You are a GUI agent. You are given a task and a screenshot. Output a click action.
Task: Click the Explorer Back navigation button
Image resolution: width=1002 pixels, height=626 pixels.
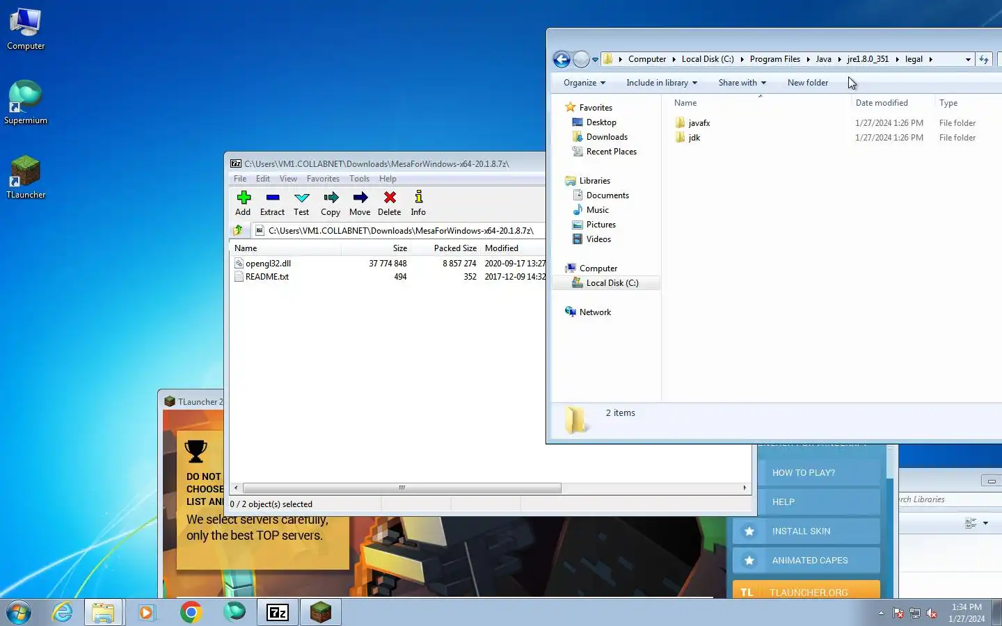[x=562, y=59]
